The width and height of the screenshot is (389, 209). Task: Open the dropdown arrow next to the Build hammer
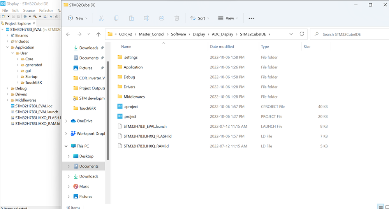tap(40, 17)
